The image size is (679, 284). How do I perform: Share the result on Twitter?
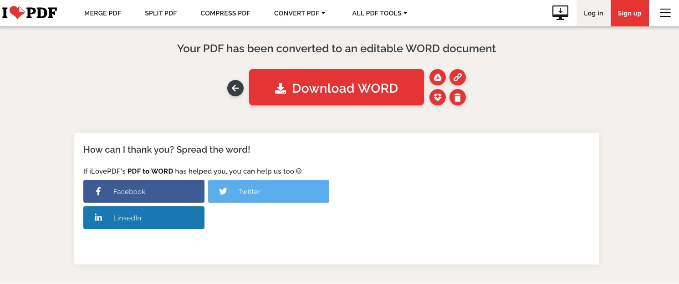tap(269, 191)
